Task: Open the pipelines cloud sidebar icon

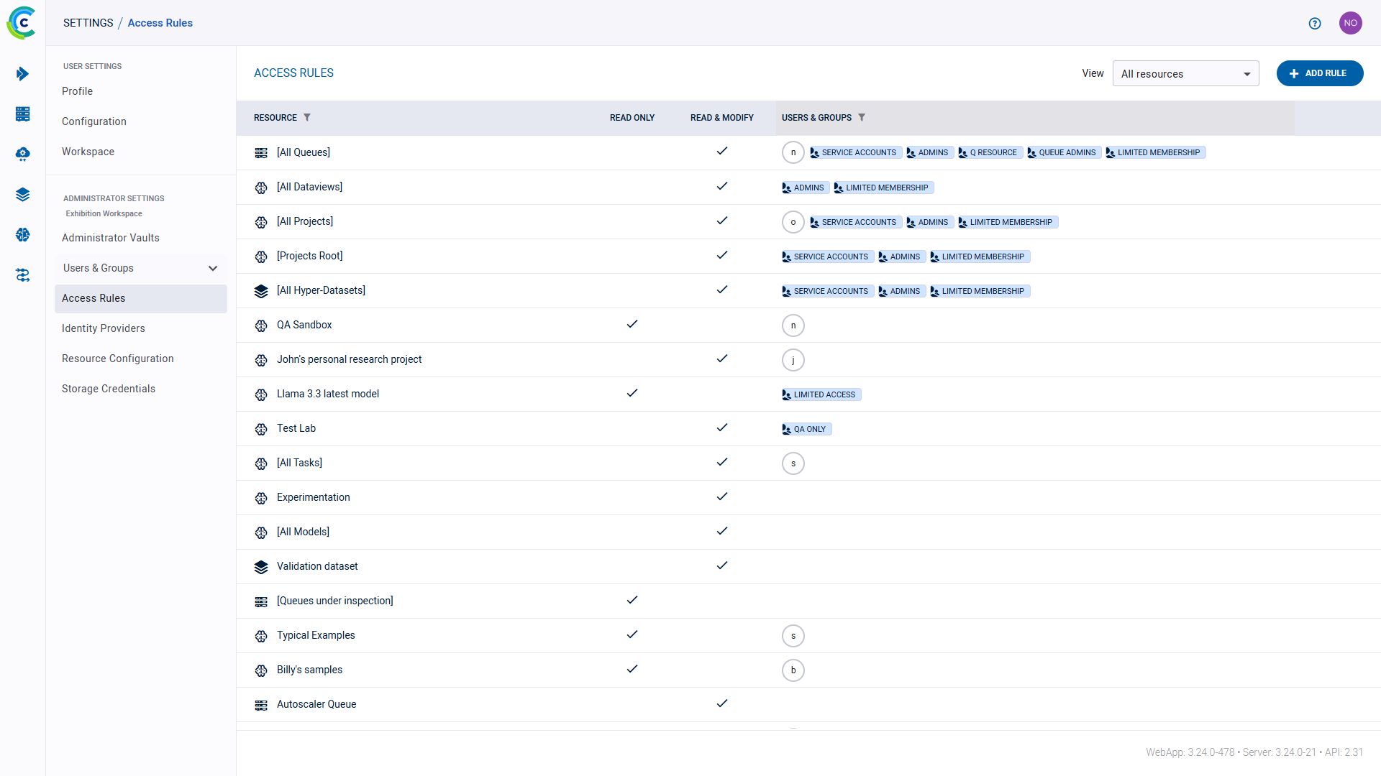Action: (22, 154)
